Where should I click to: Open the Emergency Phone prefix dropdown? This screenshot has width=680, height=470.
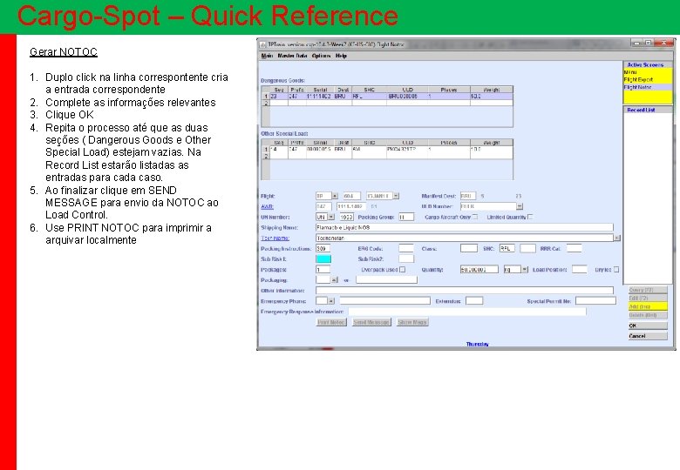point(331,301)
